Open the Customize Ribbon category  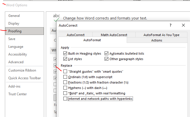click(22, 70)
